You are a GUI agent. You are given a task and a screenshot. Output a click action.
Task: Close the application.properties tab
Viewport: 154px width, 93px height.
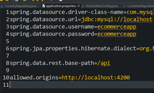pos(79,6)
